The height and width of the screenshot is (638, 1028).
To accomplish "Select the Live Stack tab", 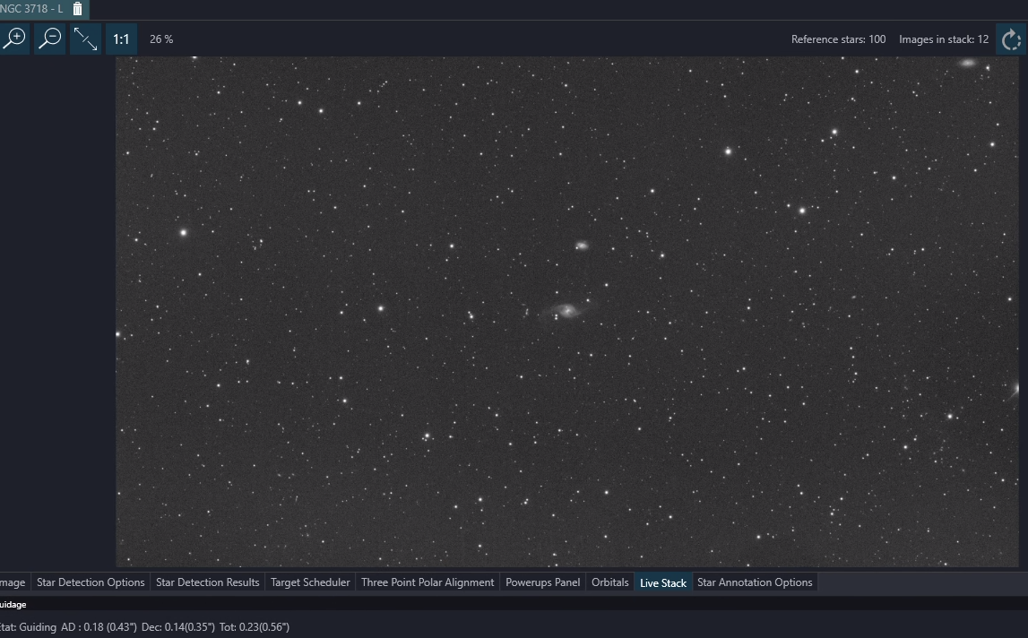I will (663, 582).
